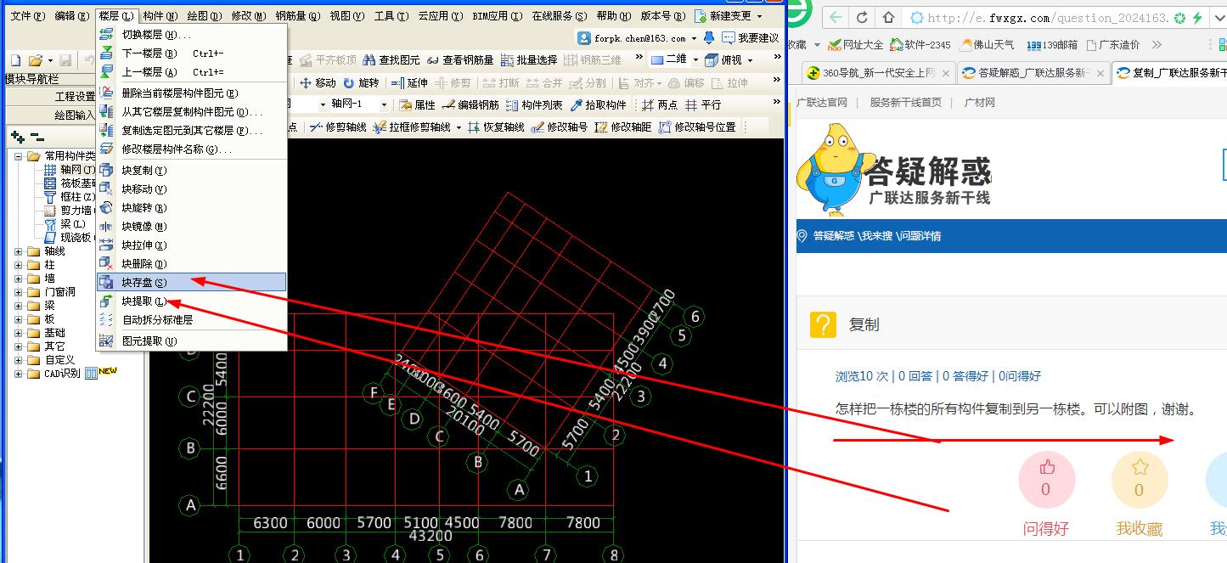Screen dimensions: 1227x563
Task: Expand the CAD识别 tree folder
Action: point(19,374)
